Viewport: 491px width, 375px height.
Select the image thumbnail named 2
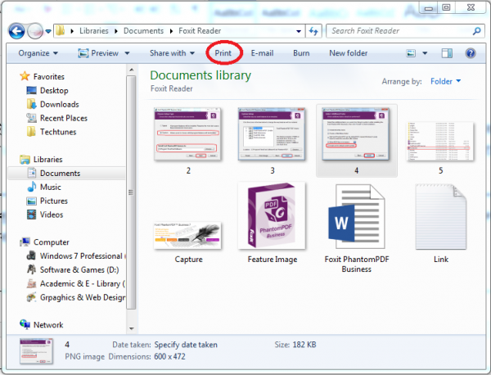[188, 141]
